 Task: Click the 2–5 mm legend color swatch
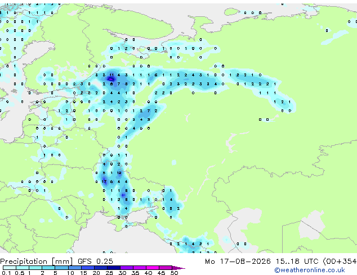tap(48, 268)
